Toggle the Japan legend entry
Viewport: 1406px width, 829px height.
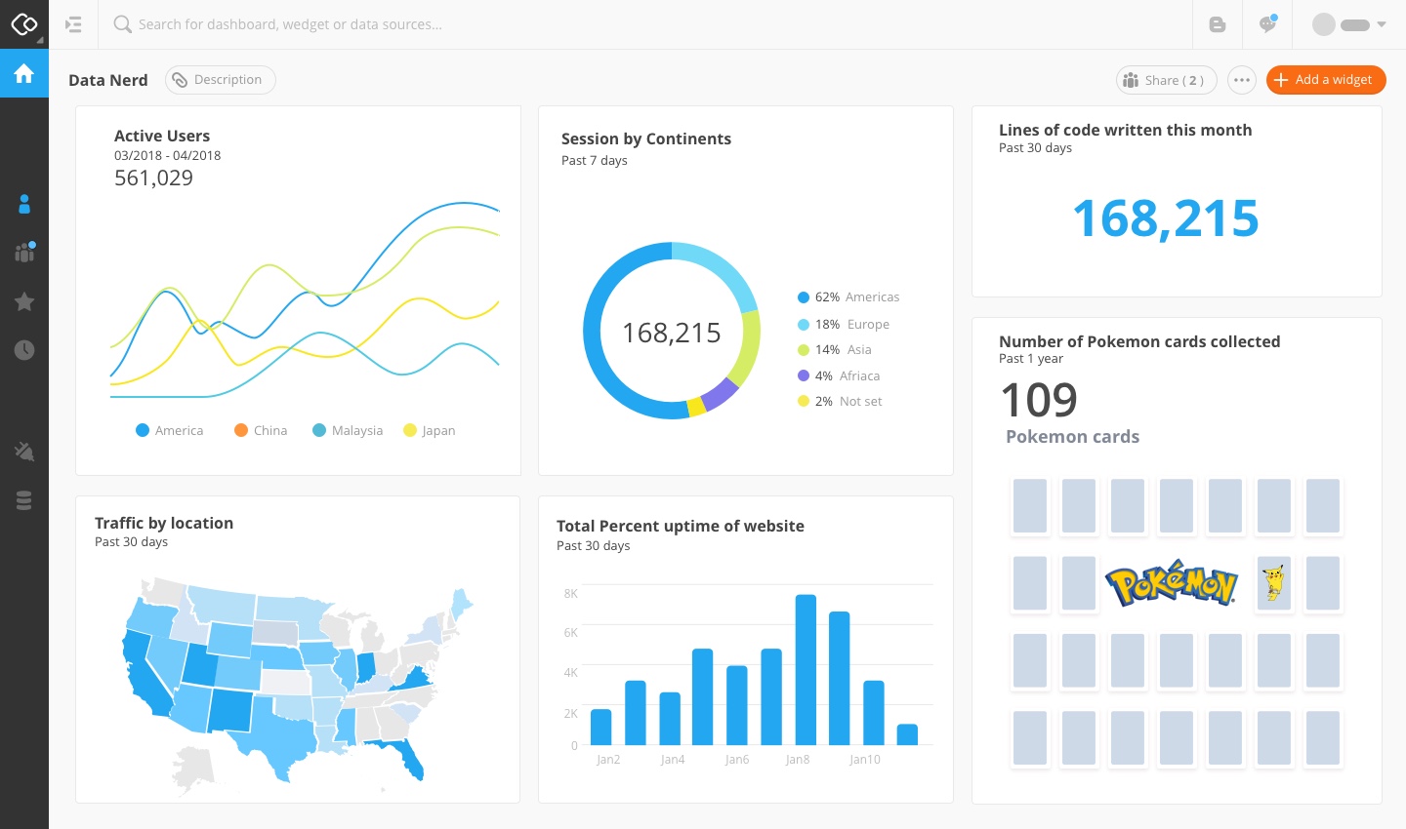tap(429, 430)
